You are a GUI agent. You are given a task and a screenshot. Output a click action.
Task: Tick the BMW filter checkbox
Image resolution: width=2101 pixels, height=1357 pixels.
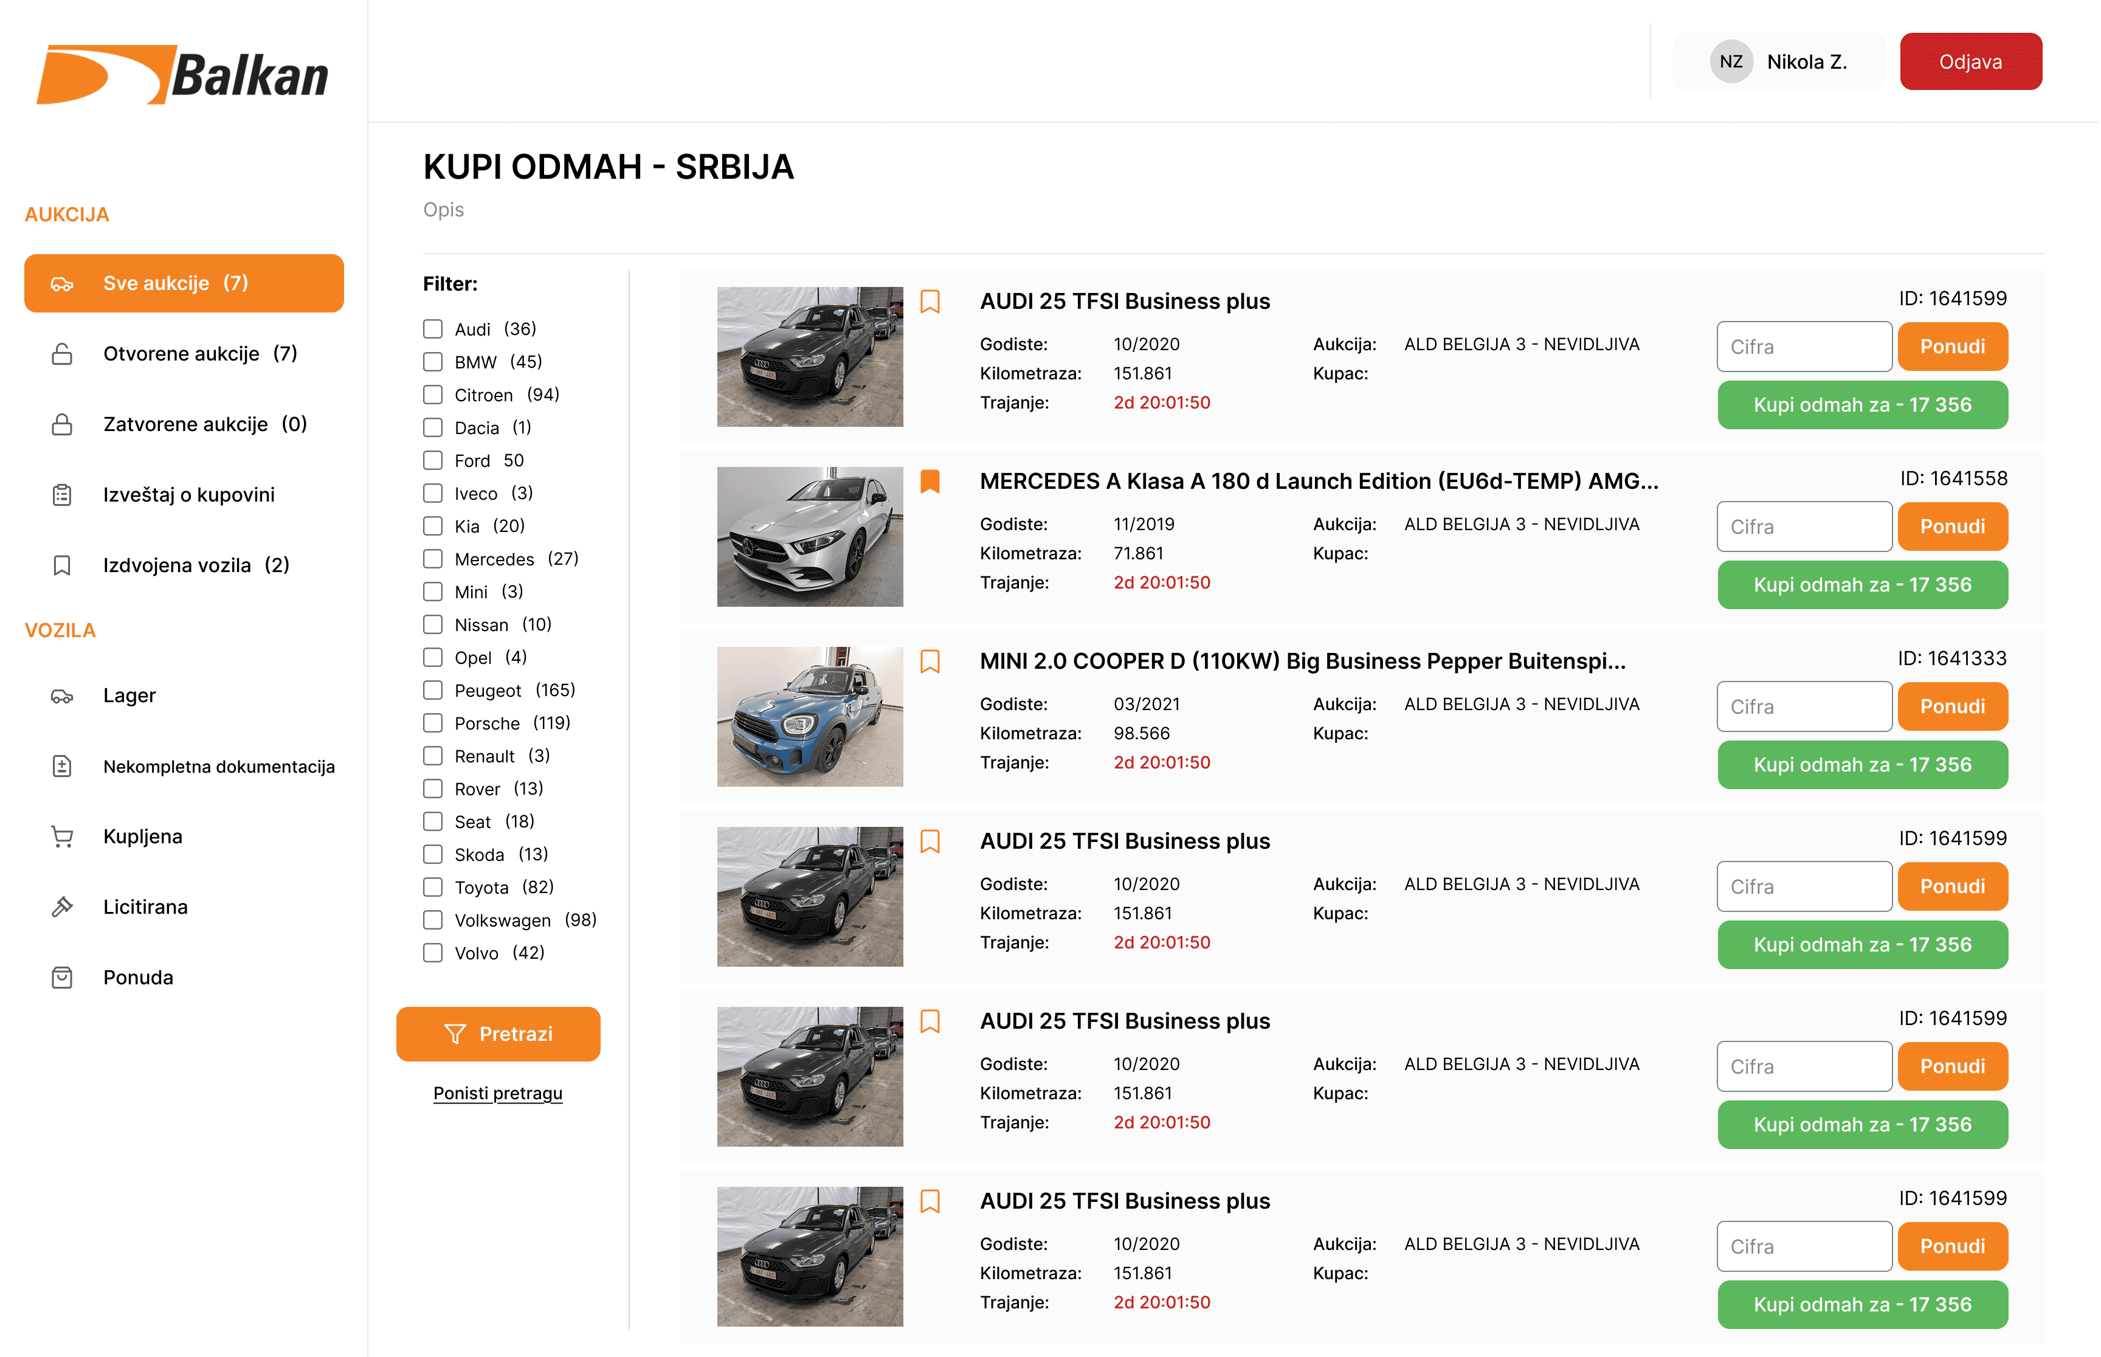(x=432, y=361)
